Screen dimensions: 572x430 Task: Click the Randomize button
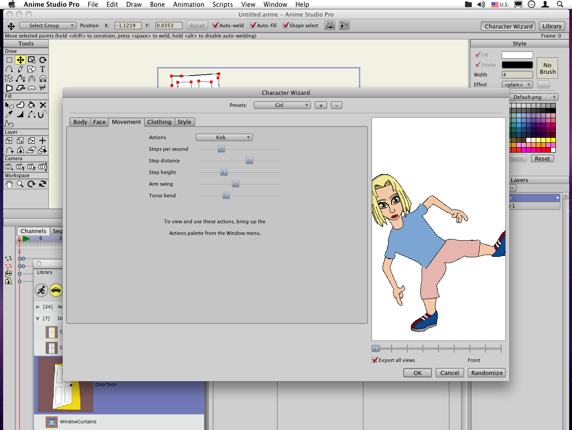pos(487,373)
